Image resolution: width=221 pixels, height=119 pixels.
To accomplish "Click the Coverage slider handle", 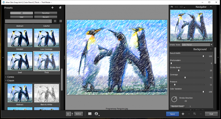I will point(185,77).
